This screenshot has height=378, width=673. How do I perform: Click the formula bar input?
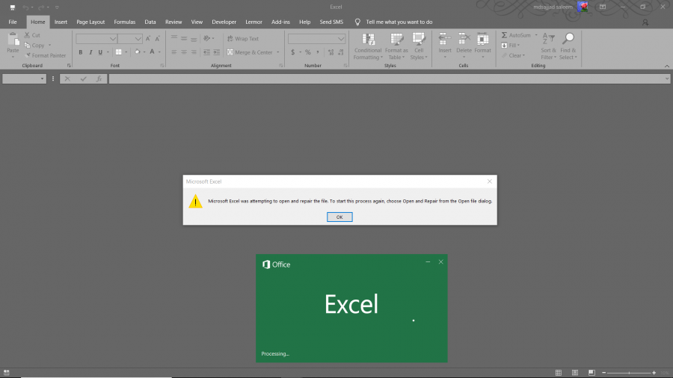(x=390, y=79)
